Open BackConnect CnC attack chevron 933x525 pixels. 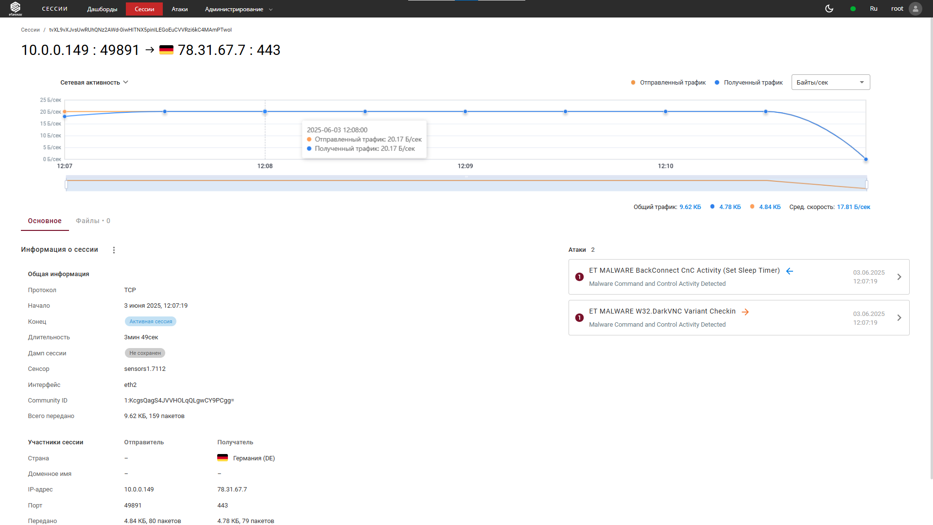[x=899, y=277]
